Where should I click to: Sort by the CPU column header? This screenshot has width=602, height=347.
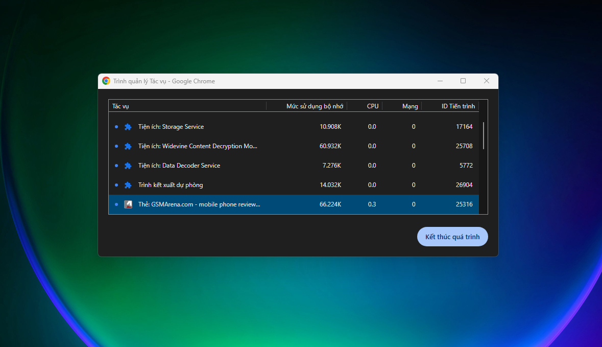point(365,106)
